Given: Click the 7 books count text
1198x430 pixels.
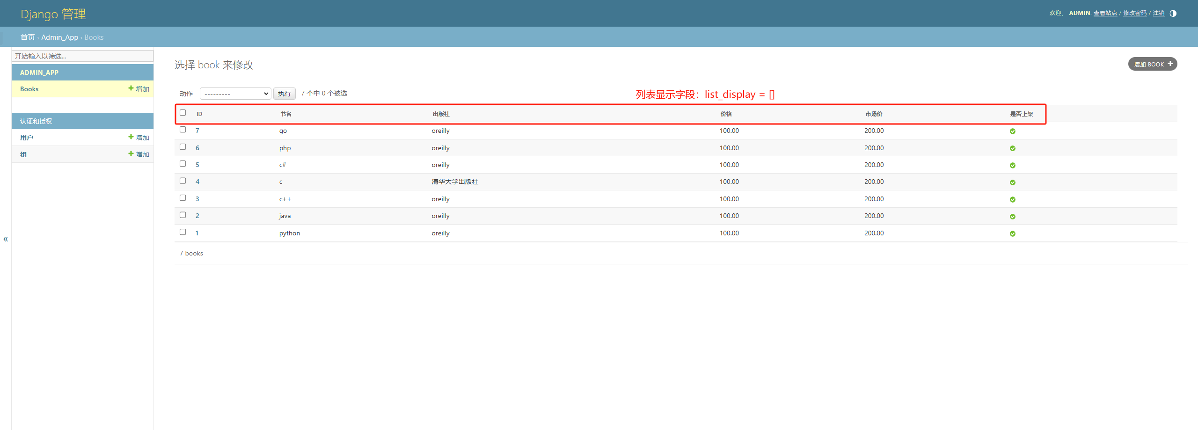Looking at the screenshot, I should (x=191, y=253).
